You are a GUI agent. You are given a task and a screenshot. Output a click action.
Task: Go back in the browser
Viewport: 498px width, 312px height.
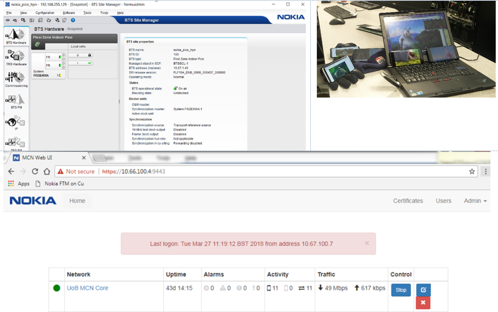pyautogui.click(x=11, y=172)
